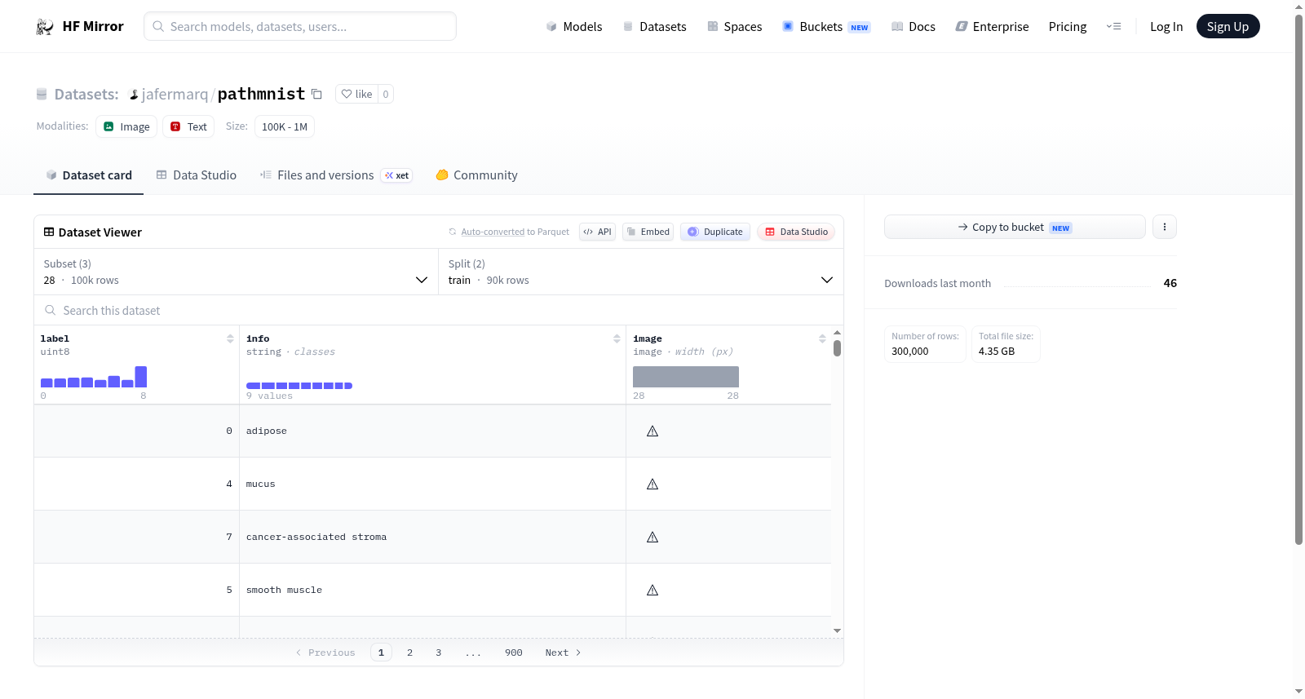Click the image width histogram bar
The width and height of the screenshot is (1305, 699).
click(x=686, y=377)
